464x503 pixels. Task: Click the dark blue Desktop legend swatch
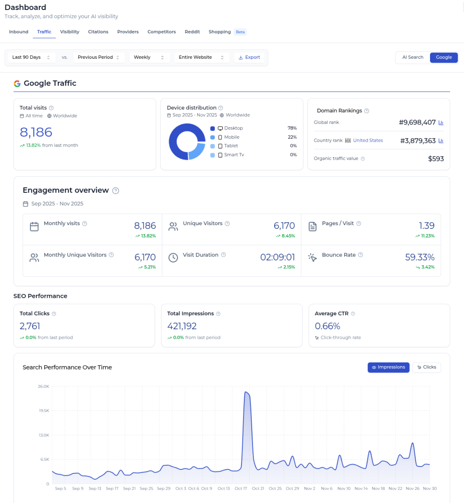point(213,128)
